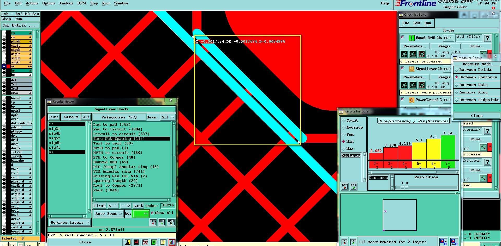Image resolution: width=501 pixels, height=246 pixels.
Task: Click second running-man icon in Board-Drill row
Action: [413, 54]
